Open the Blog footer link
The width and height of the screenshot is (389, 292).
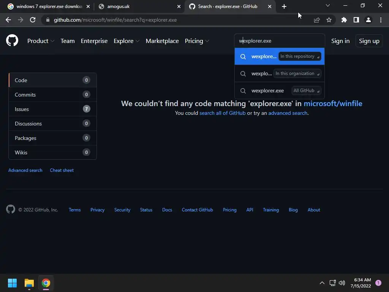pos(293,210)
